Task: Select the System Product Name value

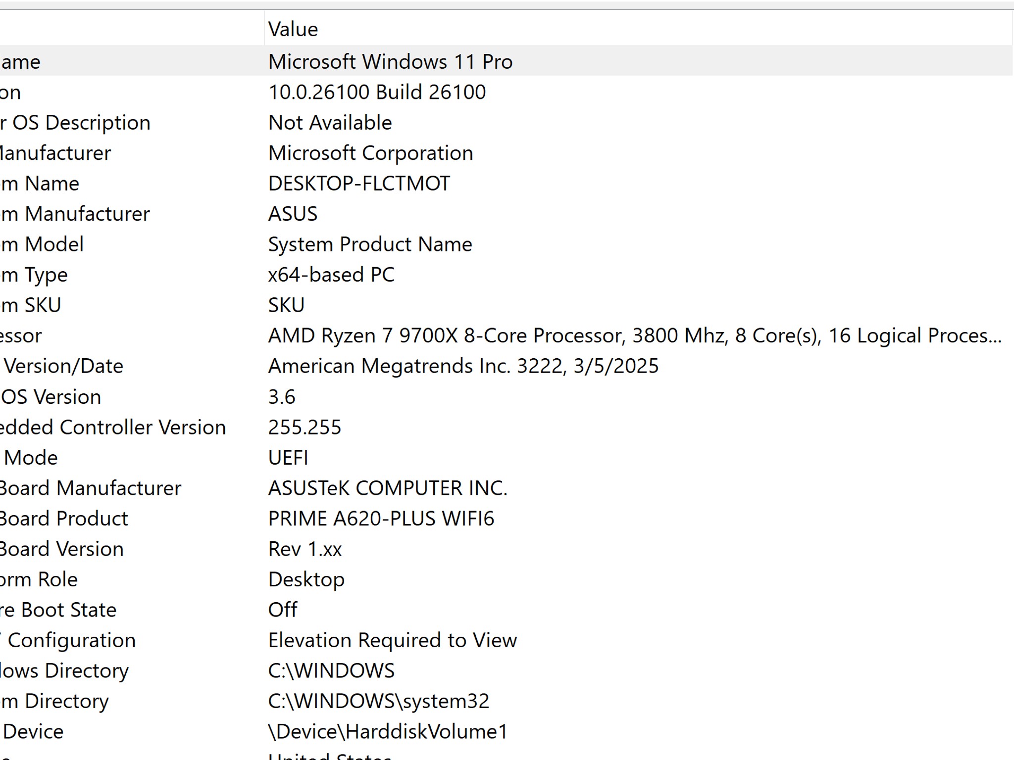Action: [x=370, y=244]
